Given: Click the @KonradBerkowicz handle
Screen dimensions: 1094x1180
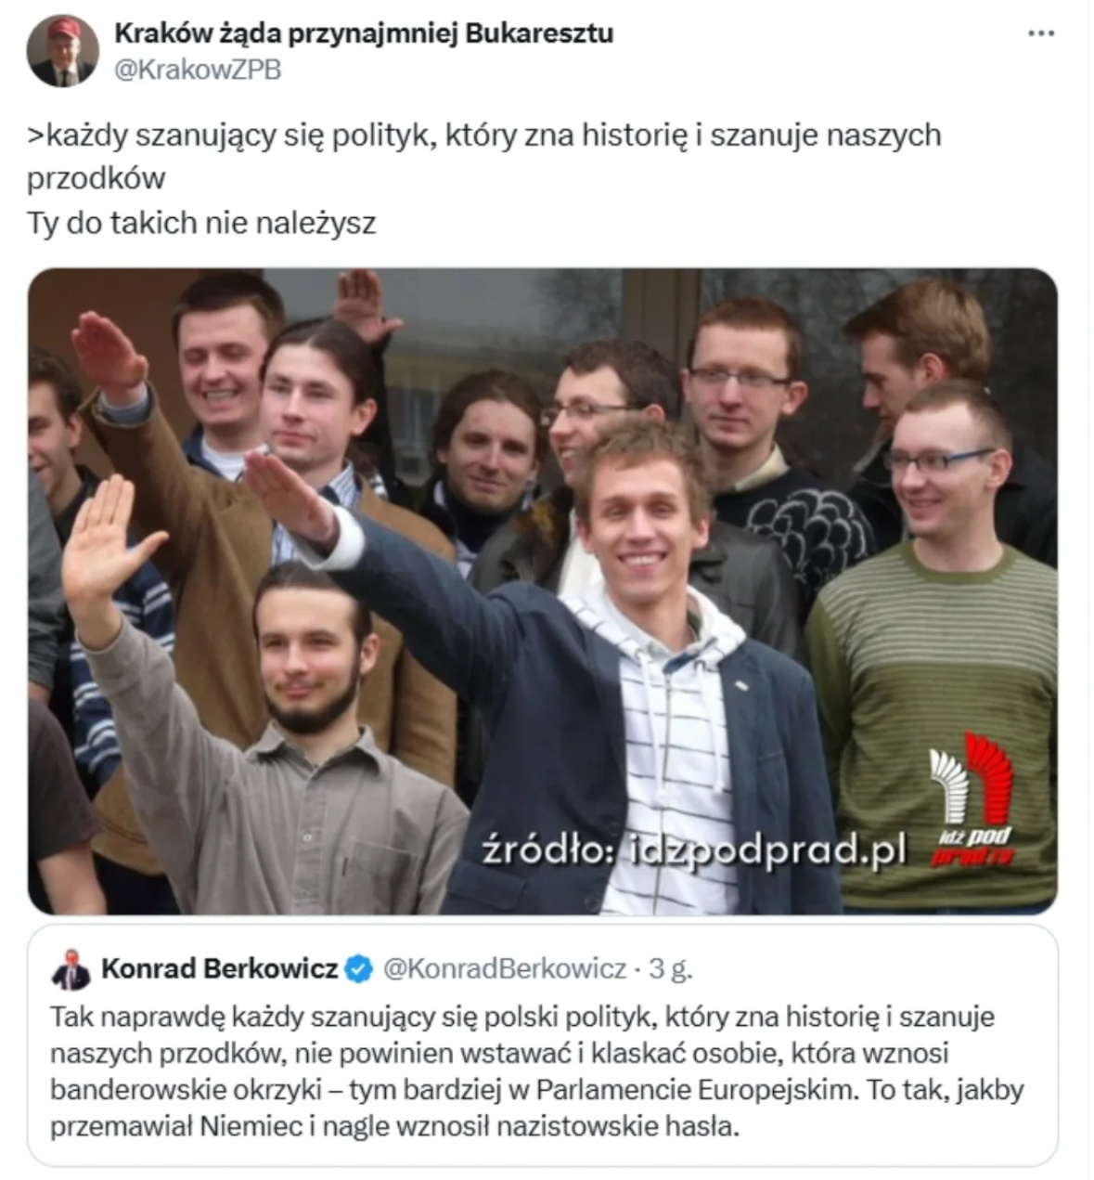Looking at the screenshot, I should pyautogui.click(x=505, y=969).
